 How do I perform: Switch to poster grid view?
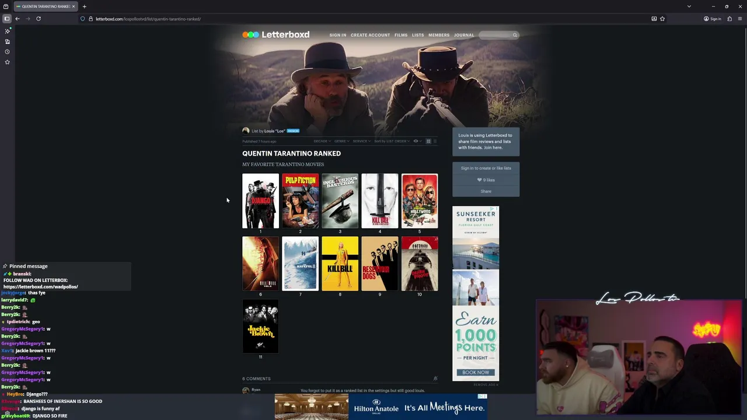click(x=428, y=141)
